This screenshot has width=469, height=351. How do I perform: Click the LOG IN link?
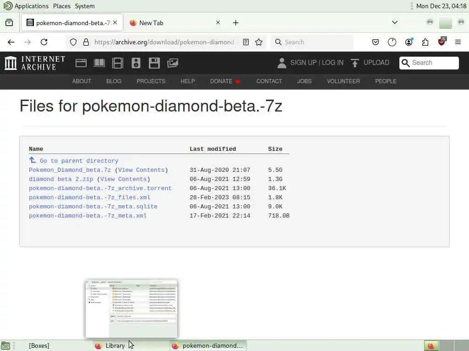(333, 63)
